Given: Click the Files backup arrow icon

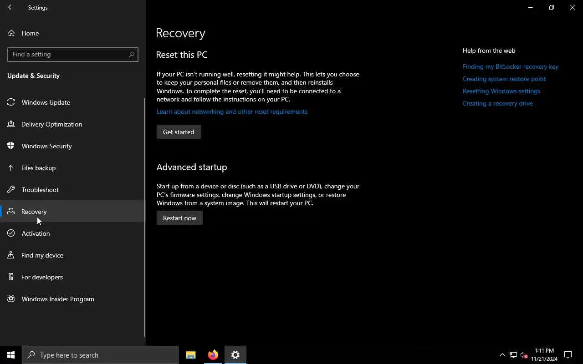Looking at the screenshot, I should point(11,168).
